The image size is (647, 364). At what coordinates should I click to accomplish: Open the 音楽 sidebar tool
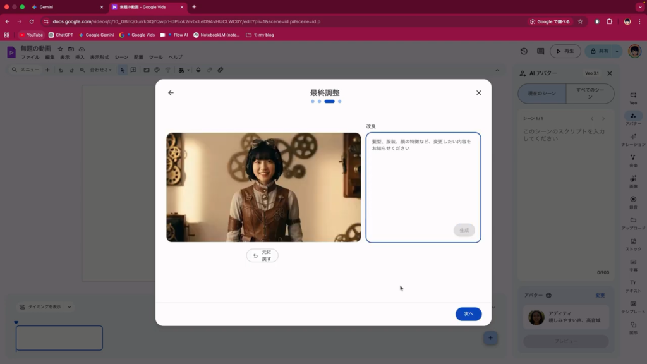pyautogui.click(x=633, y=160)
